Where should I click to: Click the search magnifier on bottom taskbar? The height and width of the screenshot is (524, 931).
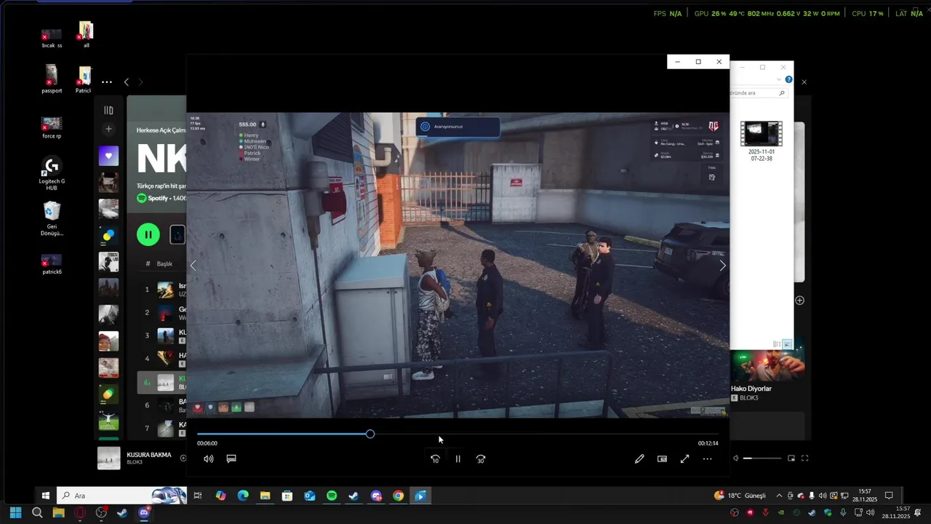tap(37, 512)
